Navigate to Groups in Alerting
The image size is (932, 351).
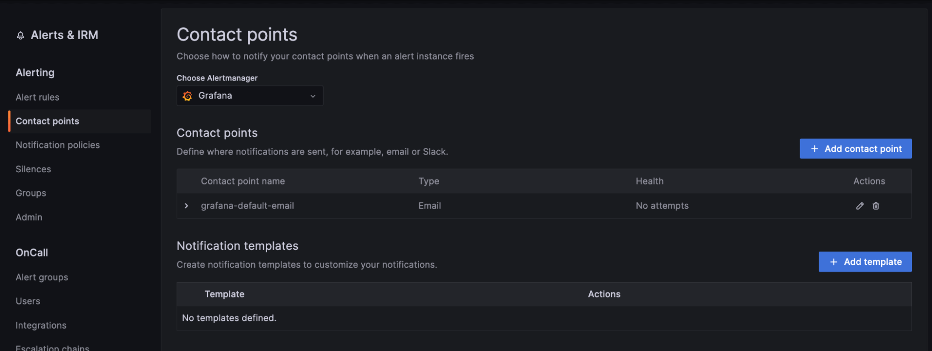[x=31, y=193]
